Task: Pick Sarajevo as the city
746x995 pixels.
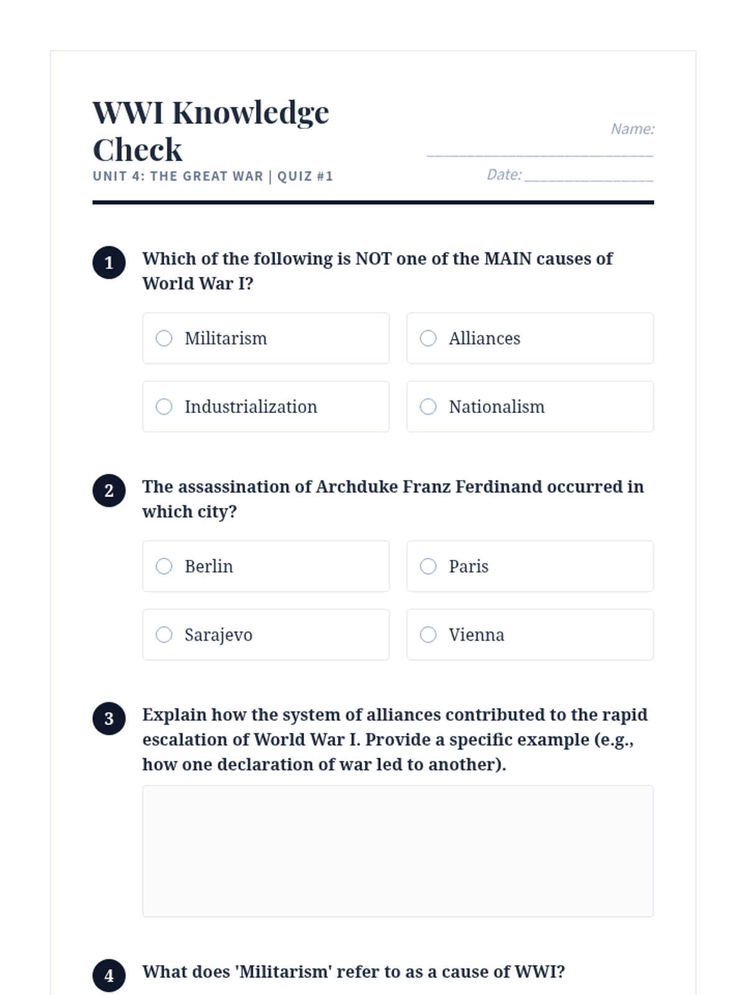Action: pos(164,635)
